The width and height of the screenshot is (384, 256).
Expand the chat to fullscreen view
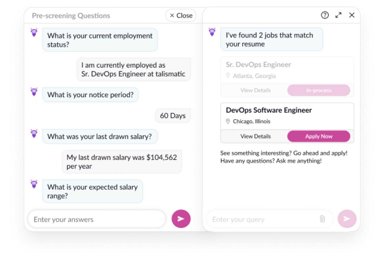tap(338, 15)
